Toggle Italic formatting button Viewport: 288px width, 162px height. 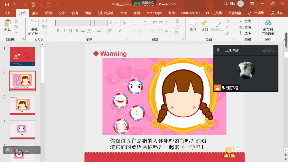point(65,31)
